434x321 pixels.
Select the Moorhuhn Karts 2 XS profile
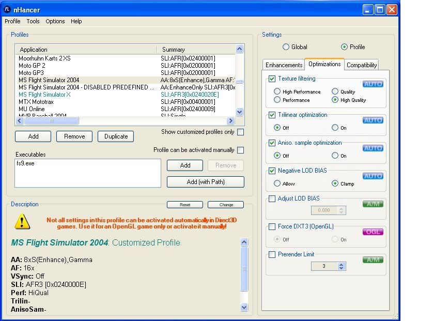click(126, 58)
